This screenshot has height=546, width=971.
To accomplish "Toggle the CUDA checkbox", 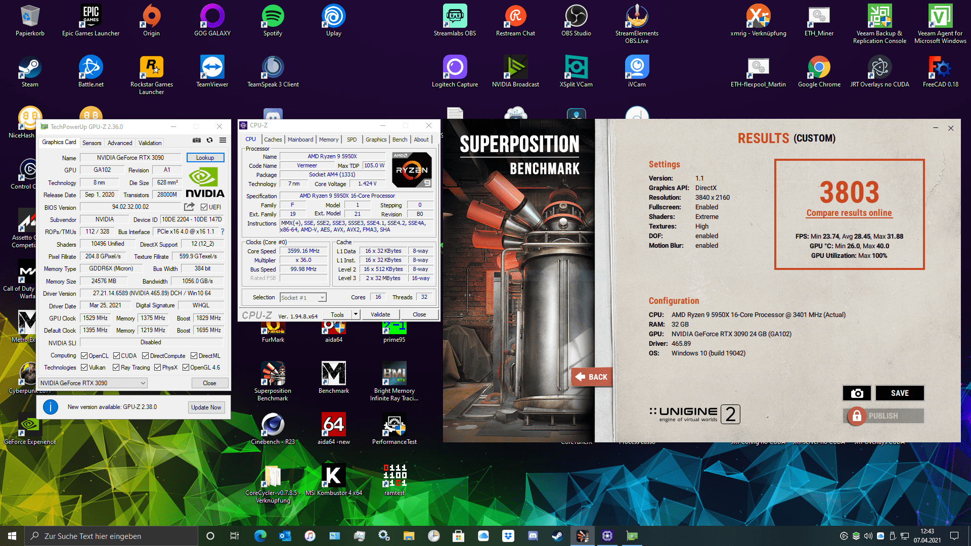I will click(x=116, y=356).
